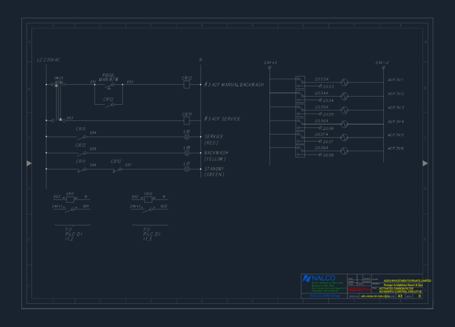455x327 pixels.
Task: Click the 1012 wire number
Action: [x=164, y=206]
